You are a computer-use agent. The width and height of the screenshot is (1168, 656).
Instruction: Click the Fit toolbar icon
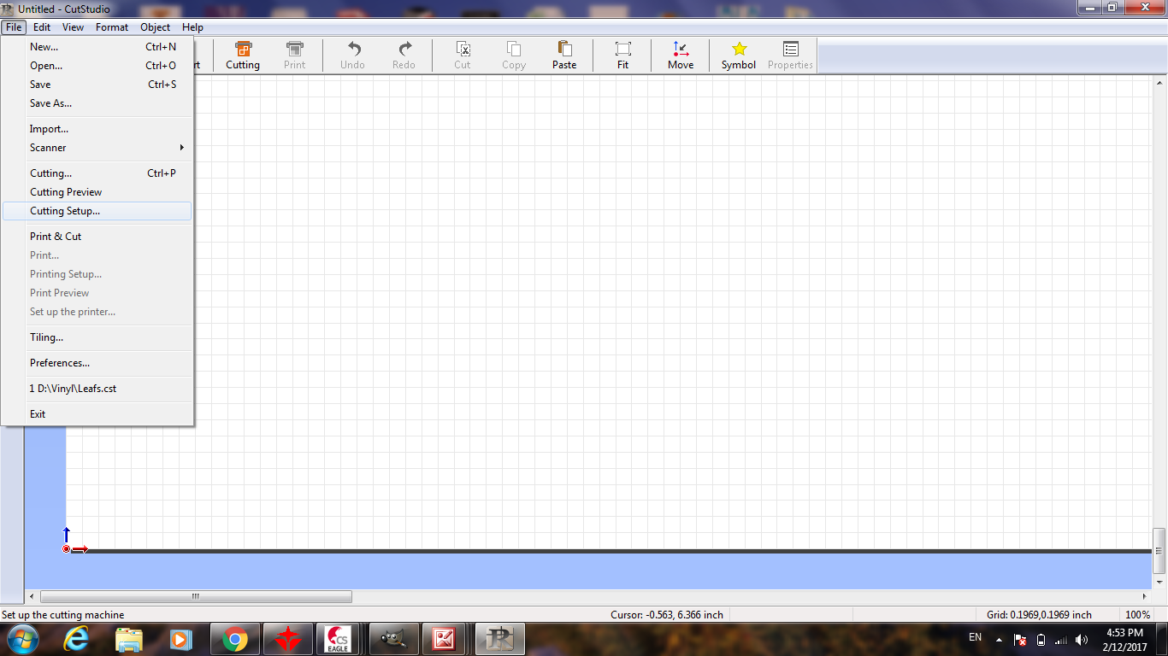(x=622, y=56)
